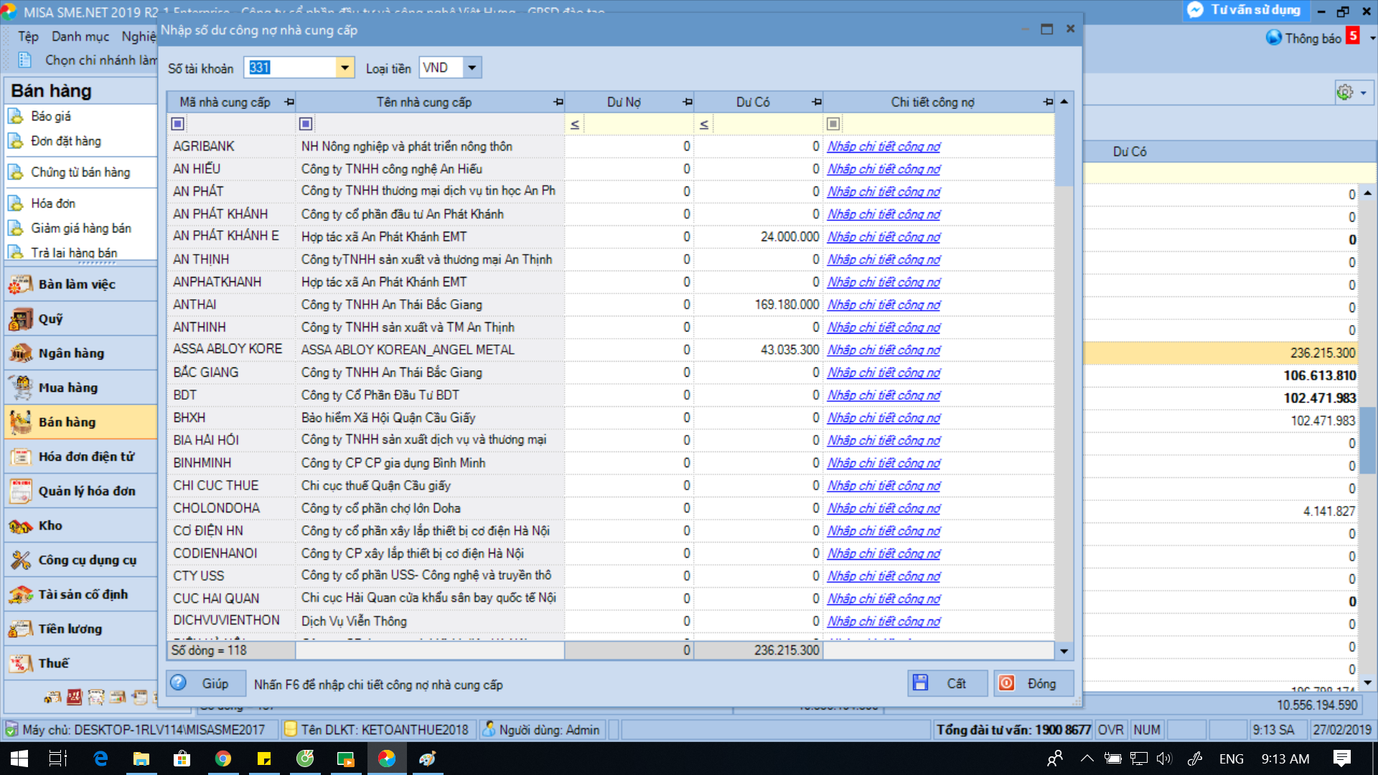The height and width of the screenshot is (775, 1378).
Task: Open Nhập chi tiết công nợ for AGRIBANK
Action: [883, 146]
